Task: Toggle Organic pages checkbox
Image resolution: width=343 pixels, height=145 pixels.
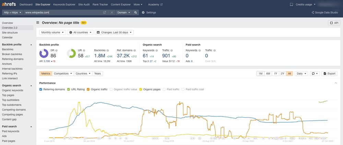Action: [x=141, y=89]
